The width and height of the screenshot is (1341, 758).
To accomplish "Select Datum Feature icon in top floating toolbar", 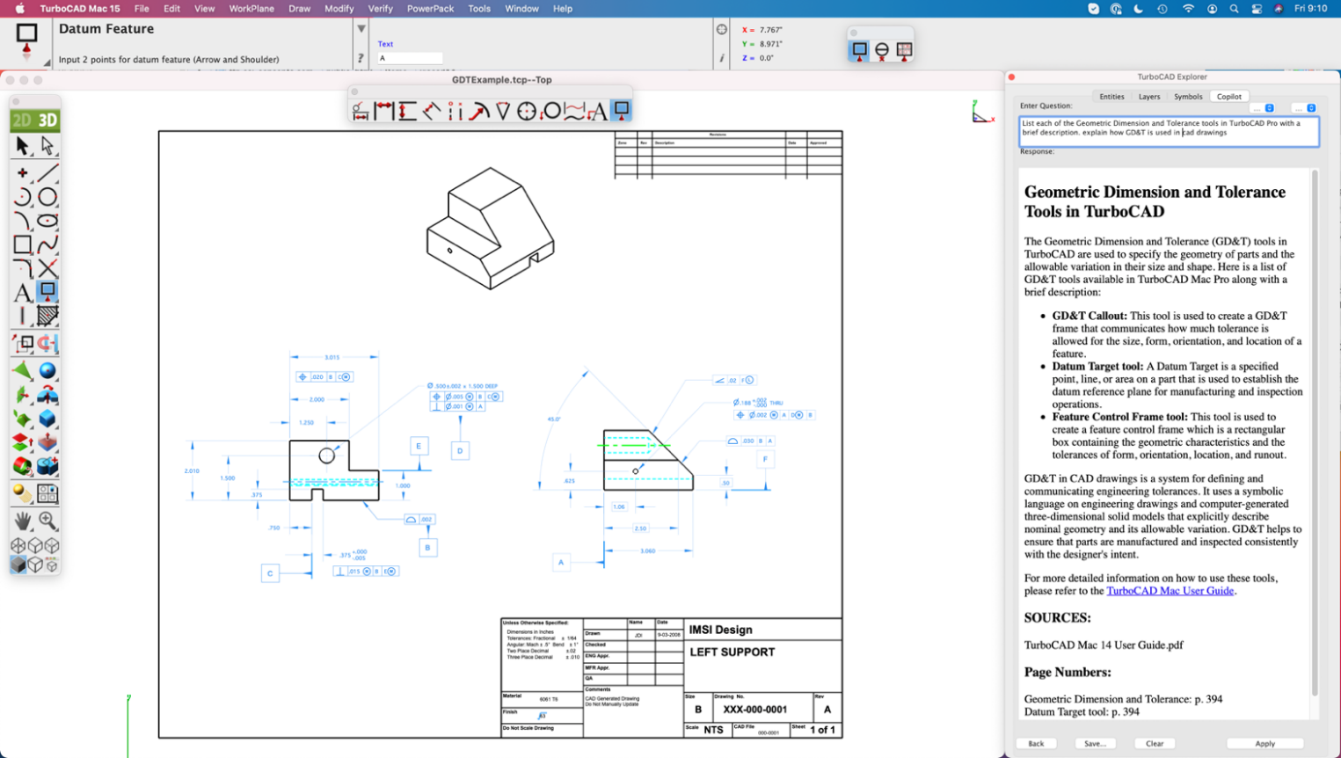I will (x=621, y=111).
